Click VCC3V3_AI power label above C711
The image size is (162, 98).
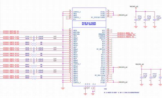(x=134, y=7)
